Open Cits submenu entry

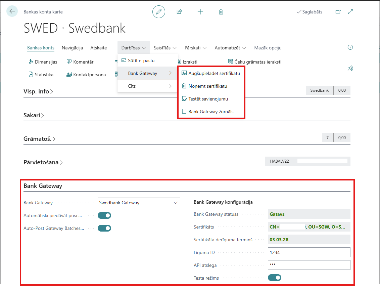coord(148,86)
